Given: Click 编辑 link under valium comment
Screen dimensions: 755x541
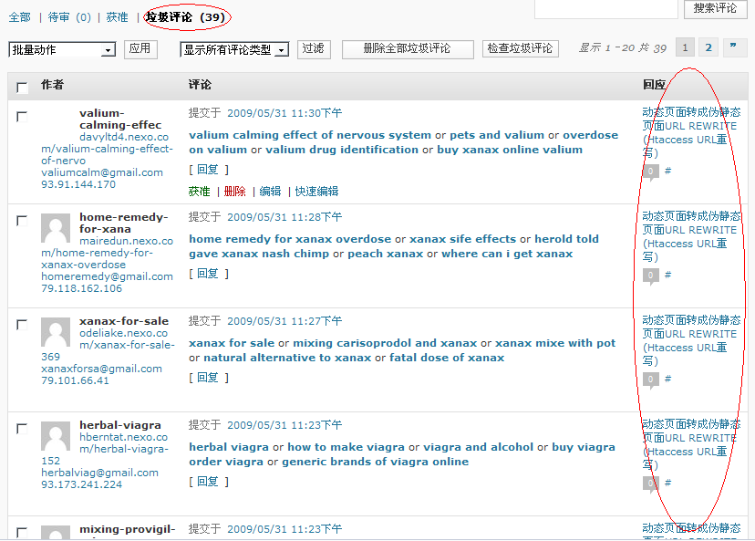Looking at the screenshot, I should point(270,192).
